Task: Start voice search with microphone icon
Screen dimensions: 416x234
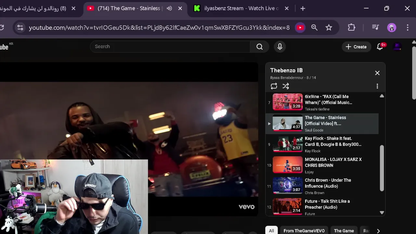Action: point(280,47)
